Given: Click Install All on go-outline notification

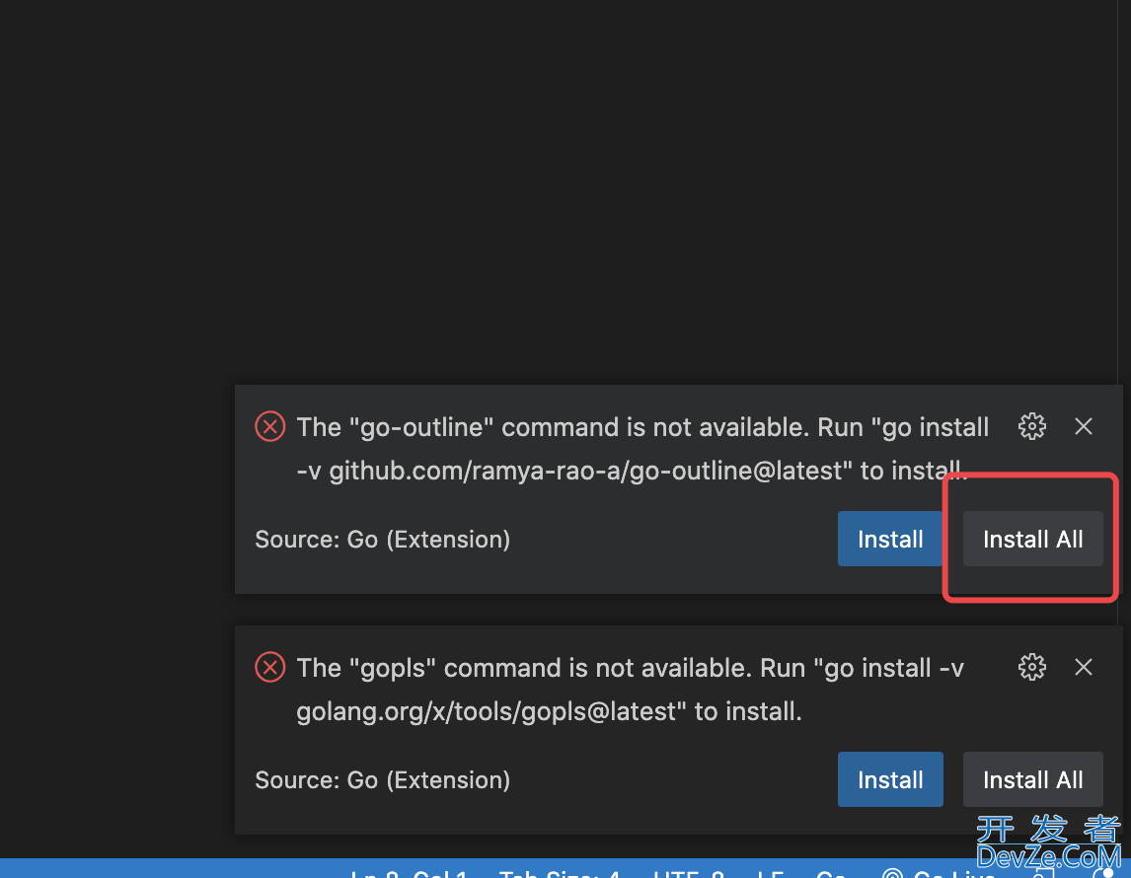Looking at the screenshot, I should click(1032, 540).
